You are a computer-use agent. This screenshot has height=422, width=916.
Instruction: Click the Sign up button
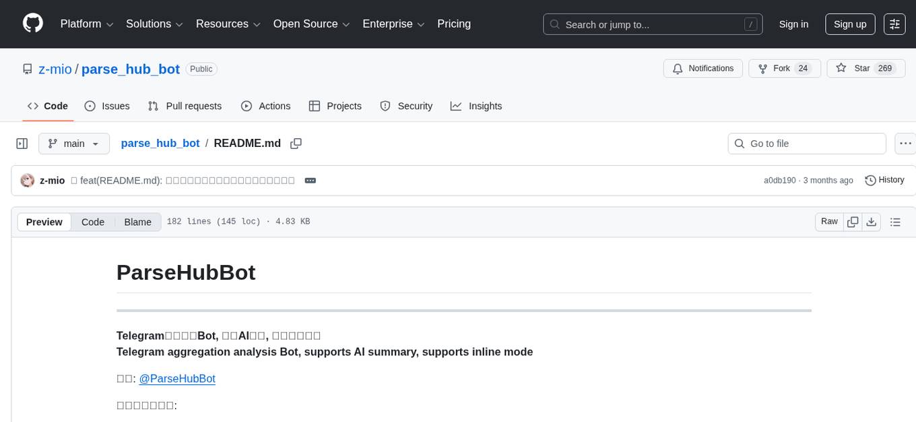point(849,24)
